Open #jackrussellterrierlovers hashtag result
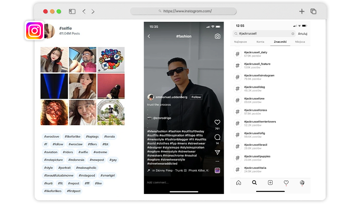Screen dimensions: 337x210 pos(270,123)
